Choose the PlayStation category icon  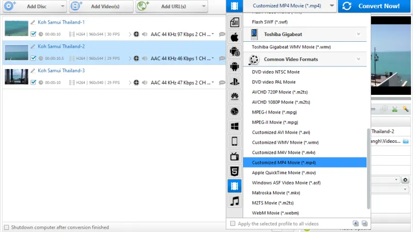point(234,81)
